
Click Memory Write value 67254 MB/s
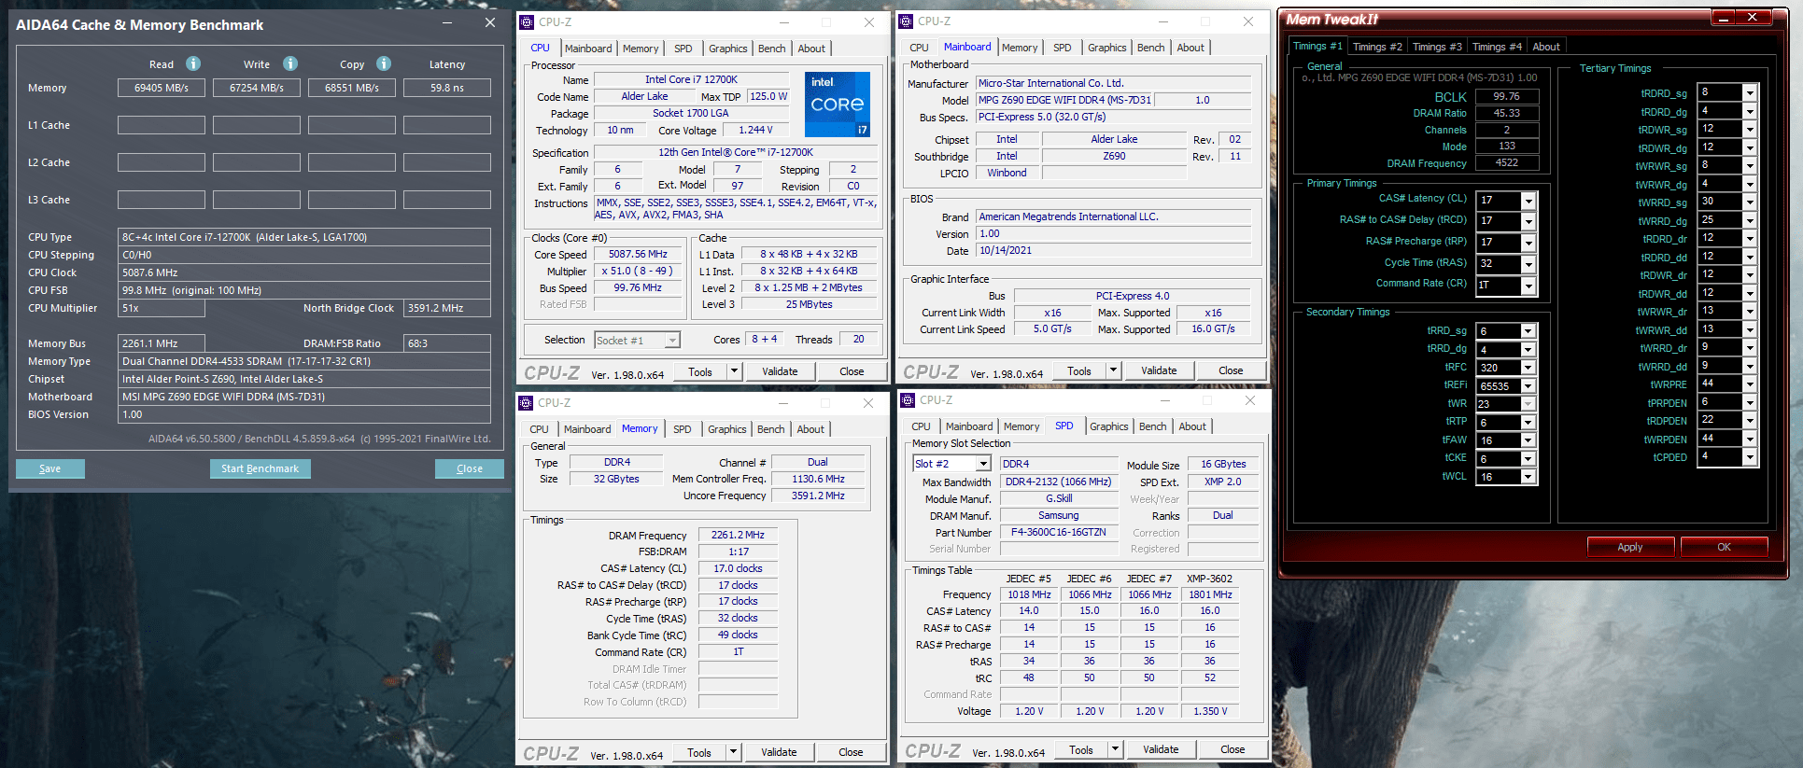click(257, 88)
